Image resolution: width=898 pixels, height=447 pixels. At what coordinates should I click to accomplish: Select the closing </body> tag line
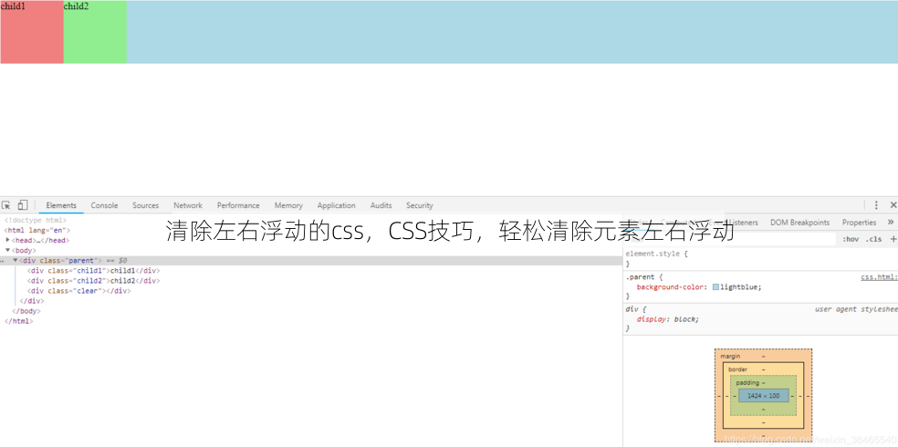(26, 311)
